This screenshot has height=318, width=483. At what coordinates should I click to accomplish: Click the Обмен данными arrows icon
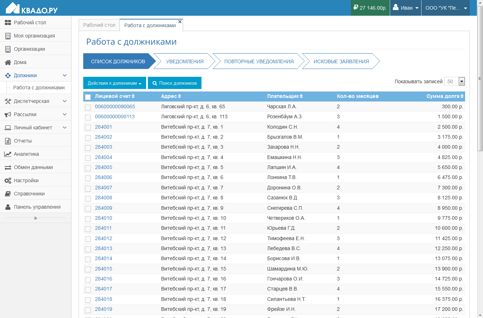pyautogui.click(x=8, y=167)
